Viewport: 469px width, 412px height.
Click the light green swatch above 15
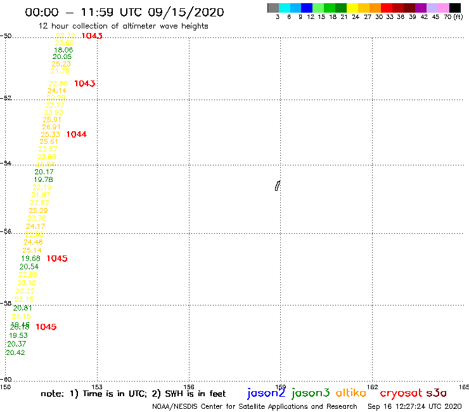[x=318, y=8]
